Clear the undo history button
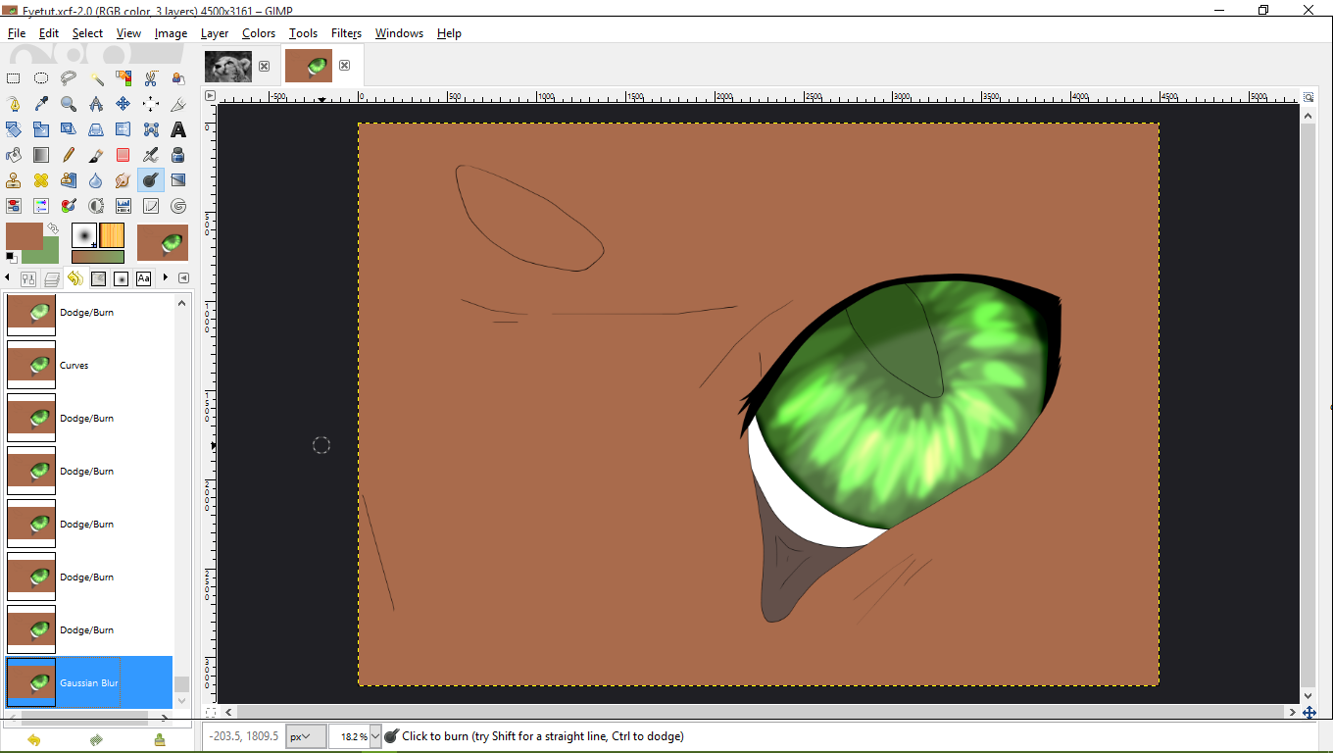The width and height of the screenshot is (1333, 753). coord(160,740)
